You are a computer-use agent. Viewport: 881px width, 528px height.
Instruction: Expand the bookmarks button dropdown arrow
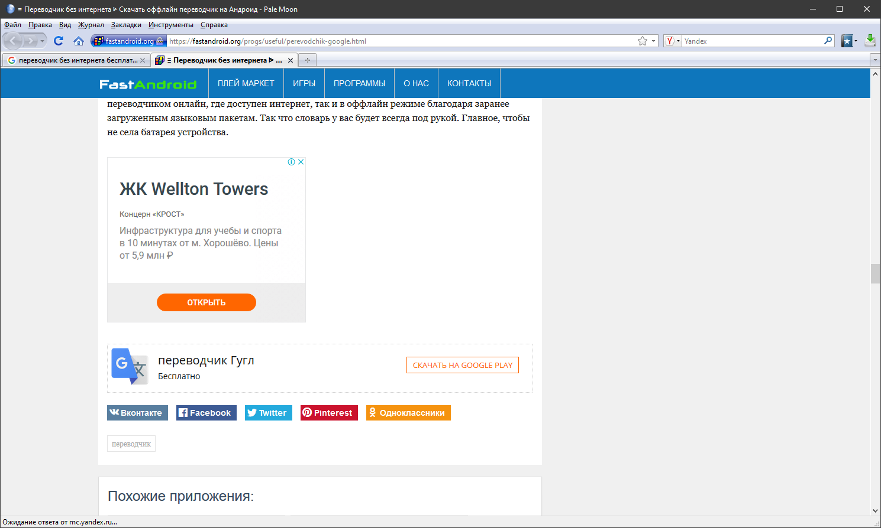pos(856,41)
